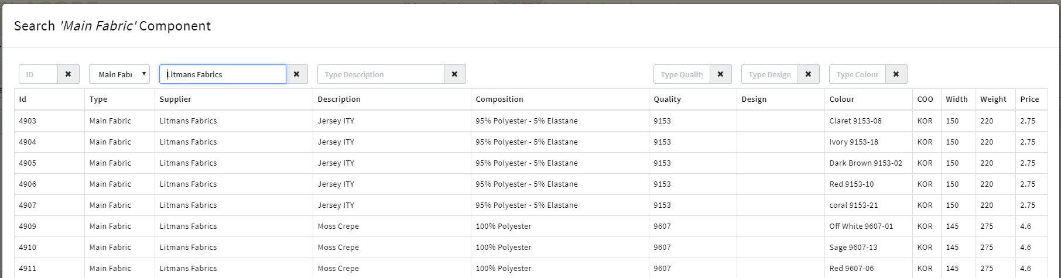Viewport: 1061px width, 278px height.
Task: Click into the ID filter input
Action: [x=39, y=74]
